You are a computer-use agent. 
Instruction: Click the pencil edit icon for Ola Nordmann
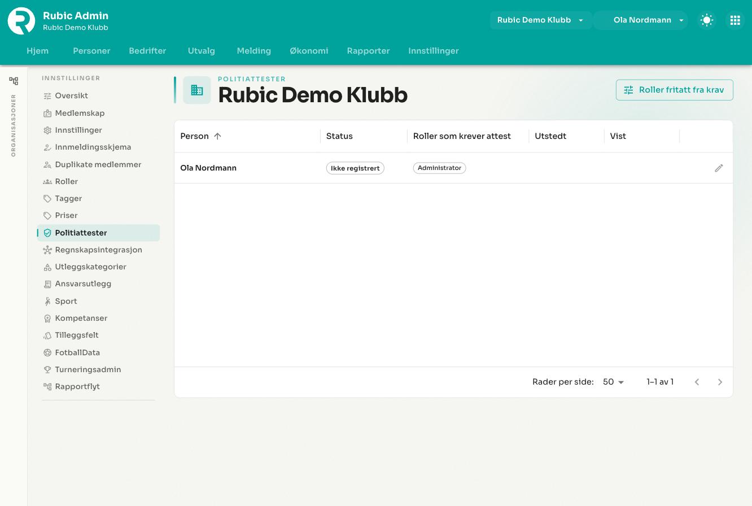pos(719,168)
